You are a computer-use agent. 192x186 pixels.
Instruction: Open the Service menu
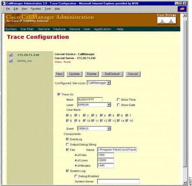pyautogui.click(x=44, y=29)
